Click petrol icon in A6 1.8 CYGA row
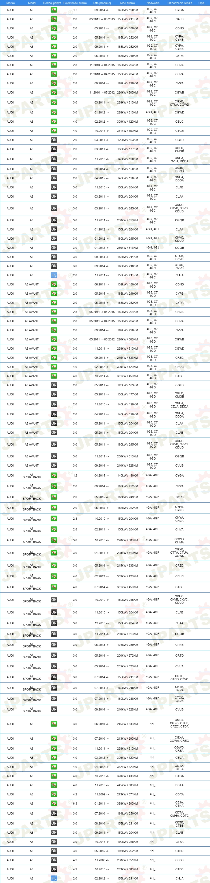210x883 pixels. point(54,10)
